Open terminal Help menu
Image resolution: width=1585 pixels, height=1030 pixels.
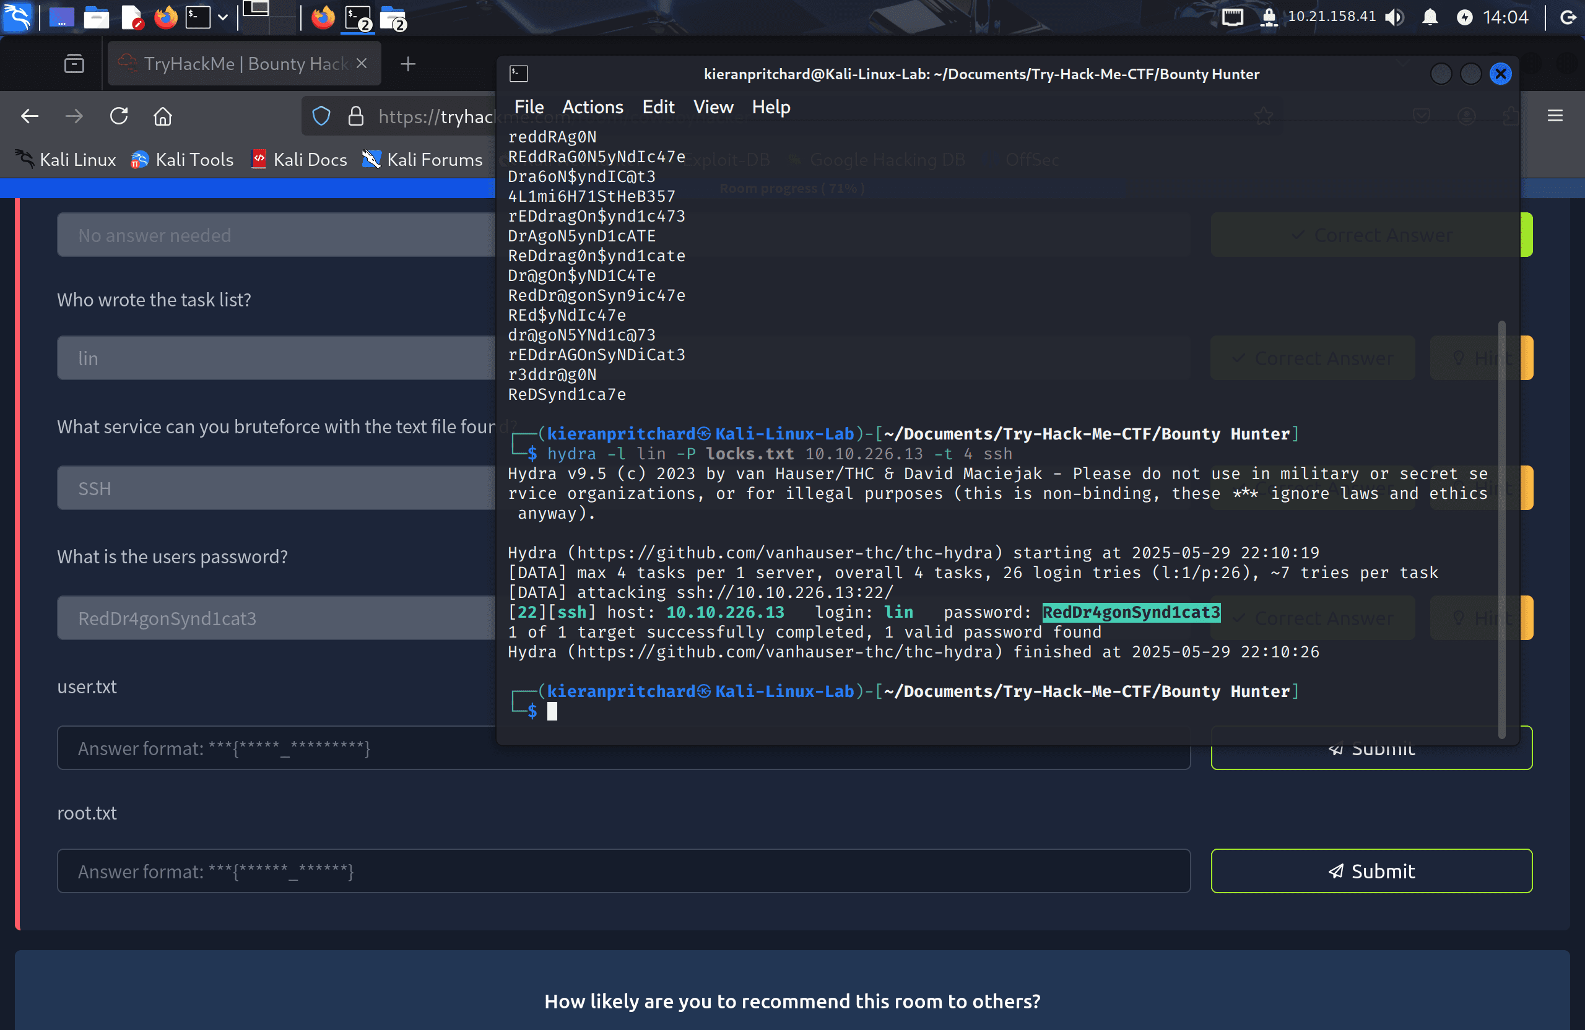click(x=771, y=107)
